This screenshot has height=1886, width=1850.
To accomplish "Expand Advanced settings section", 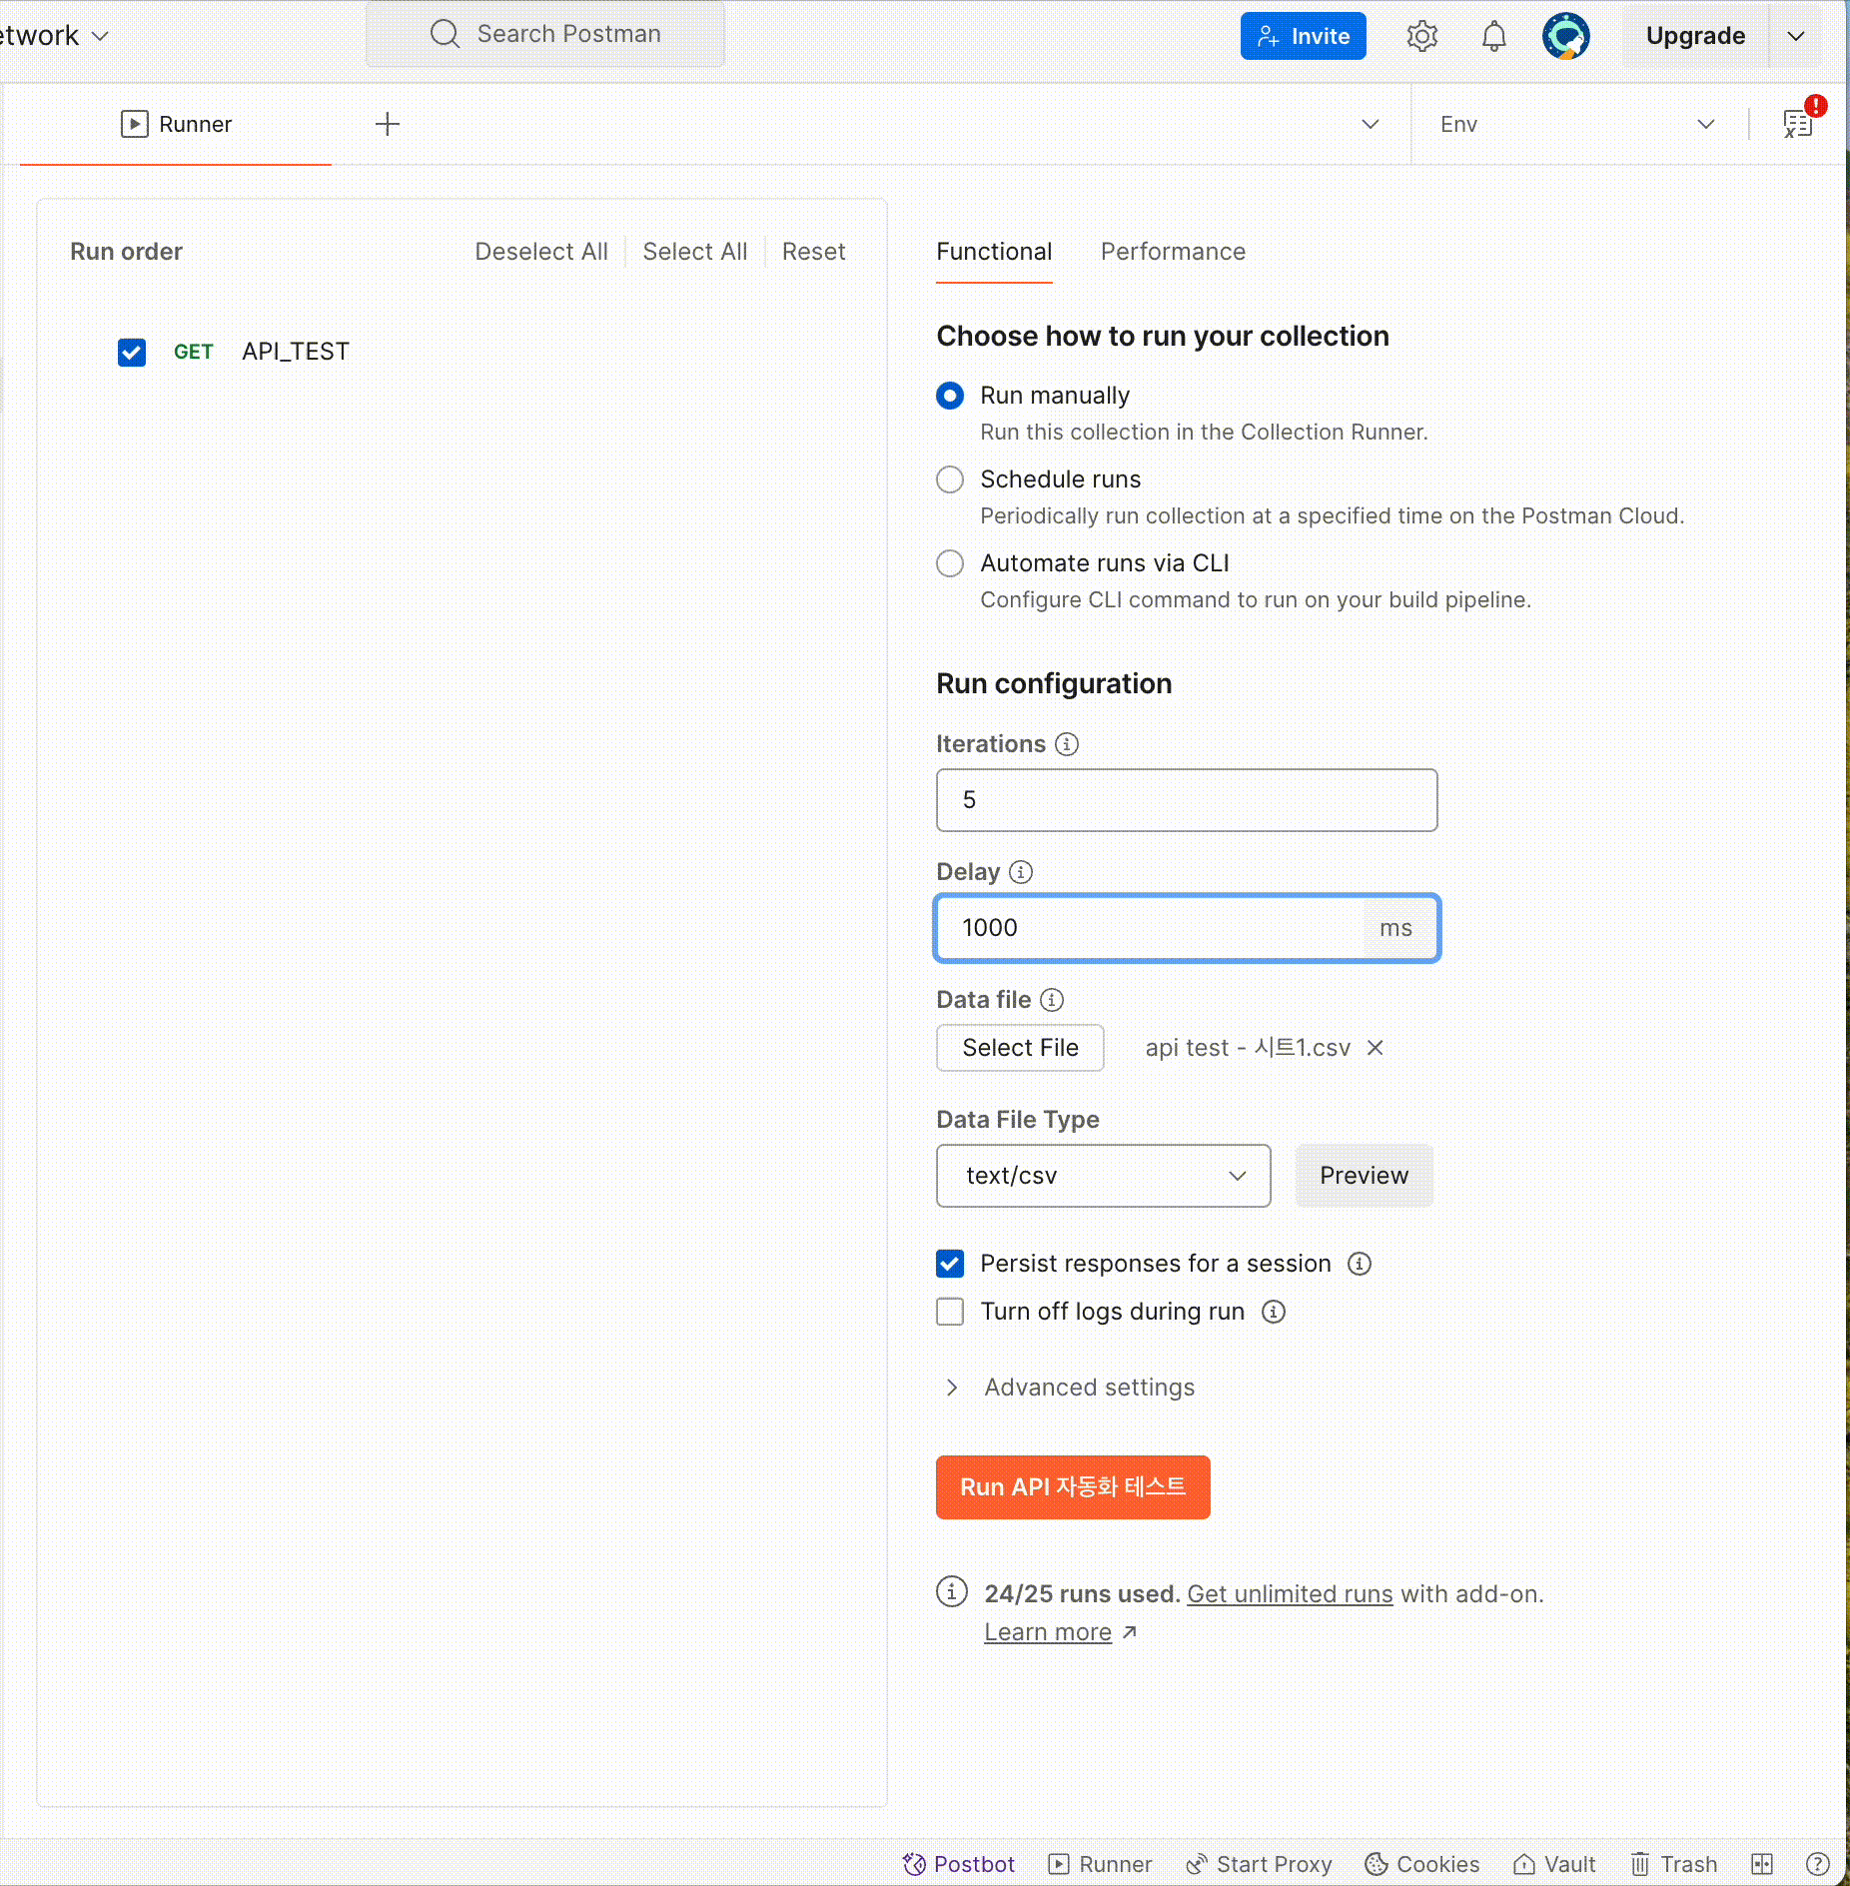I will click(1069, 1388).
